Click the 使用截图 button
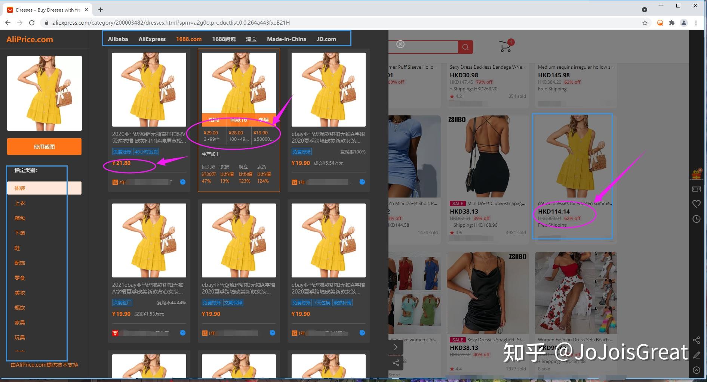The height and width of the screenshot is (382, 707). pos(44,146)
